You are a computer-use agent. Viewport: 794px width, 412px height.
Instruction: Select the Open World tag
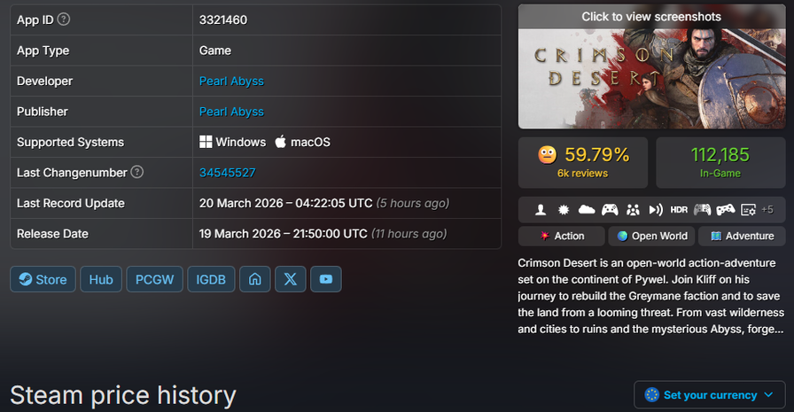tap(651, 236)
